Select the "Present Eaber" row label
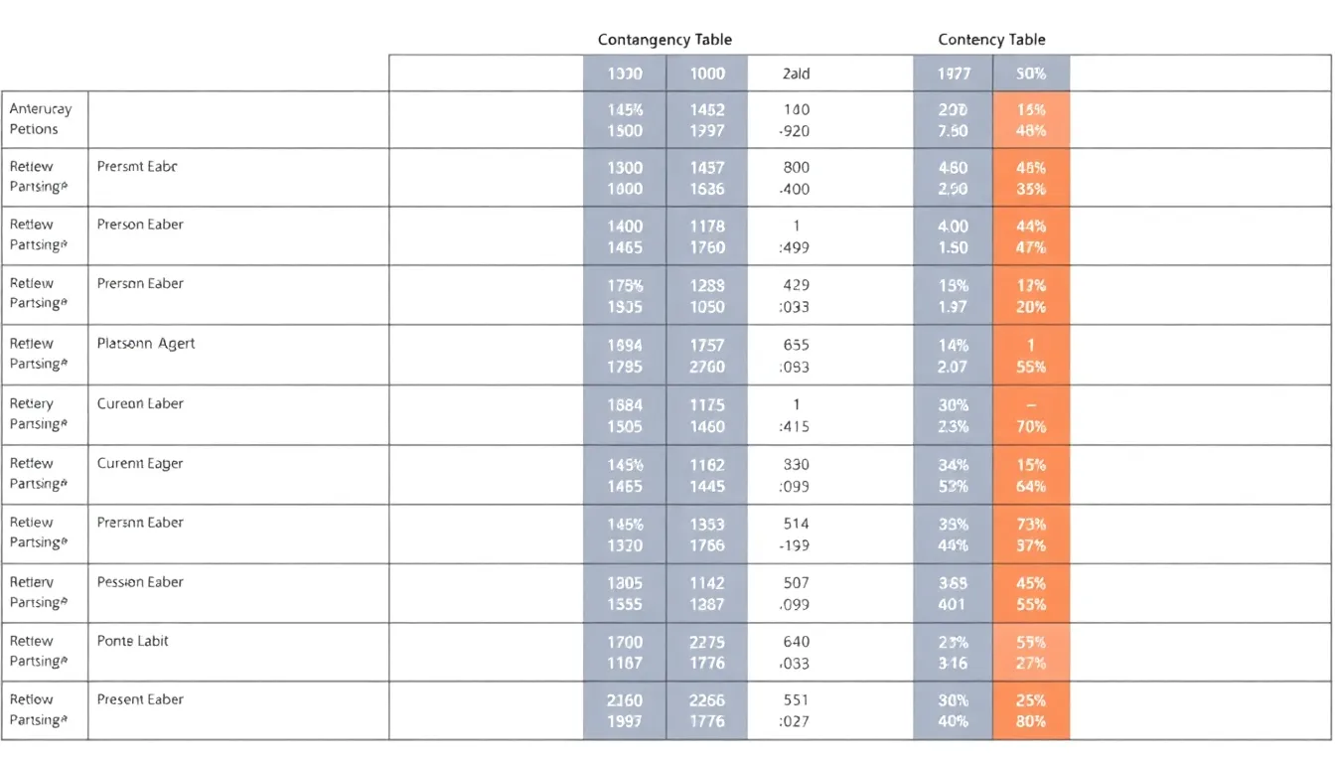Screen dimensions: 1335x763 [140, 699]
